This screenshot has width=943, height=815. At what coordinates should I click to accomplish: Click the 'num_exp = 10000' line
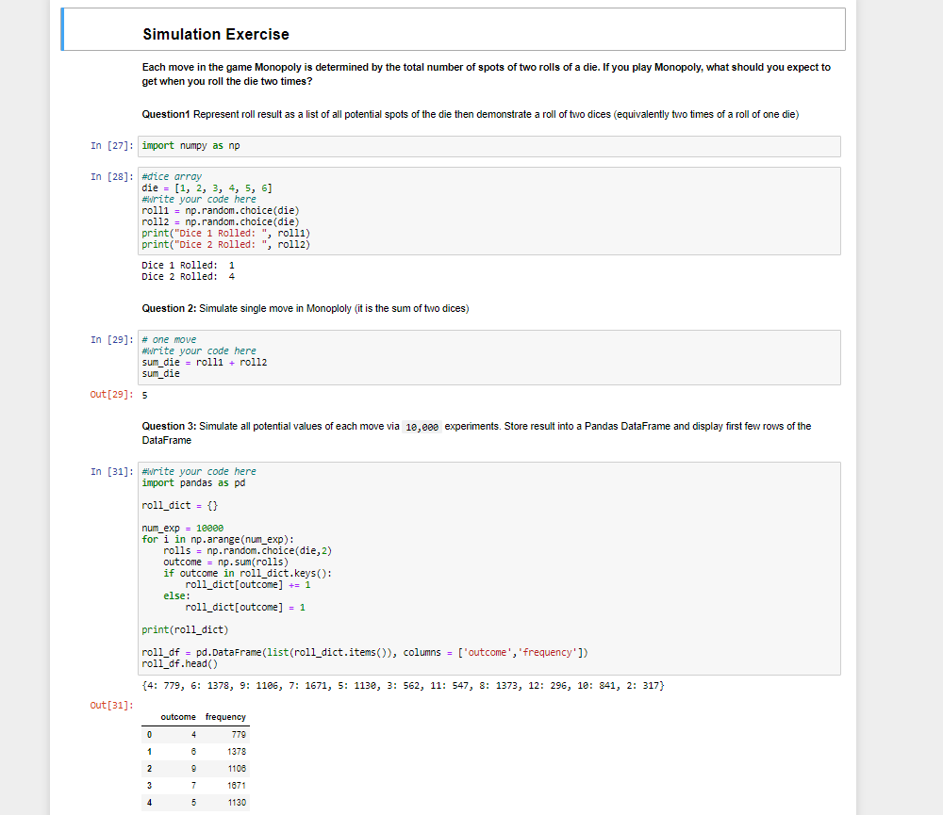pos(183,529)
